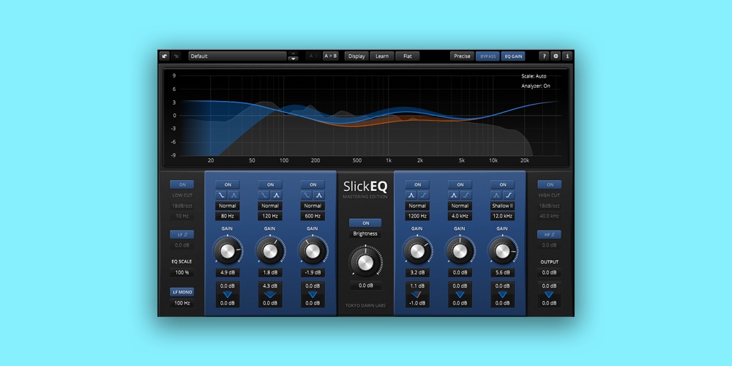
Task: Open the Display menu
Action: (x=356, y=56)
